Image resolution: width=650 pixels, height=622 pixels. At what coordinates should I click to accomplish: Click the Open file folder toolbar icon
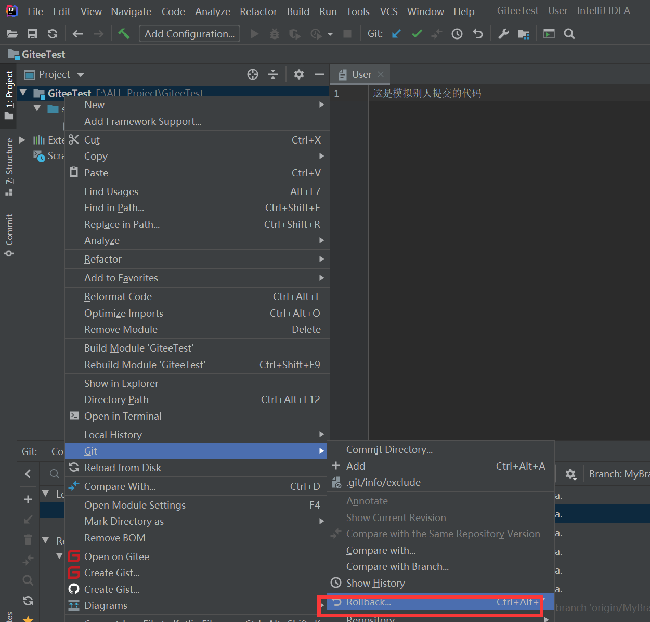click(12, 34)
